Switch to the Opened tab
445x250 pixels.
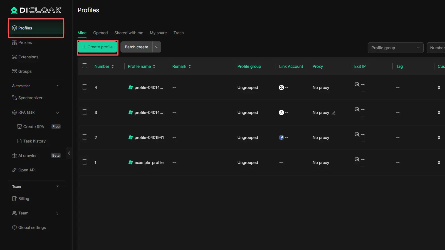[100, 33]
